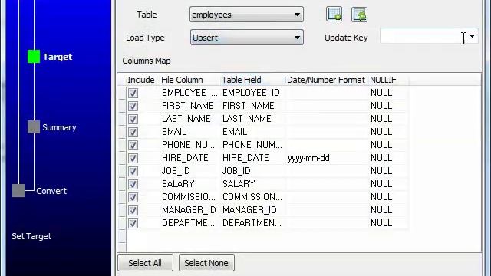Viewport: 491px width, 276px height.
Task: Select the gray Convert step square
Action: (18, 191)
